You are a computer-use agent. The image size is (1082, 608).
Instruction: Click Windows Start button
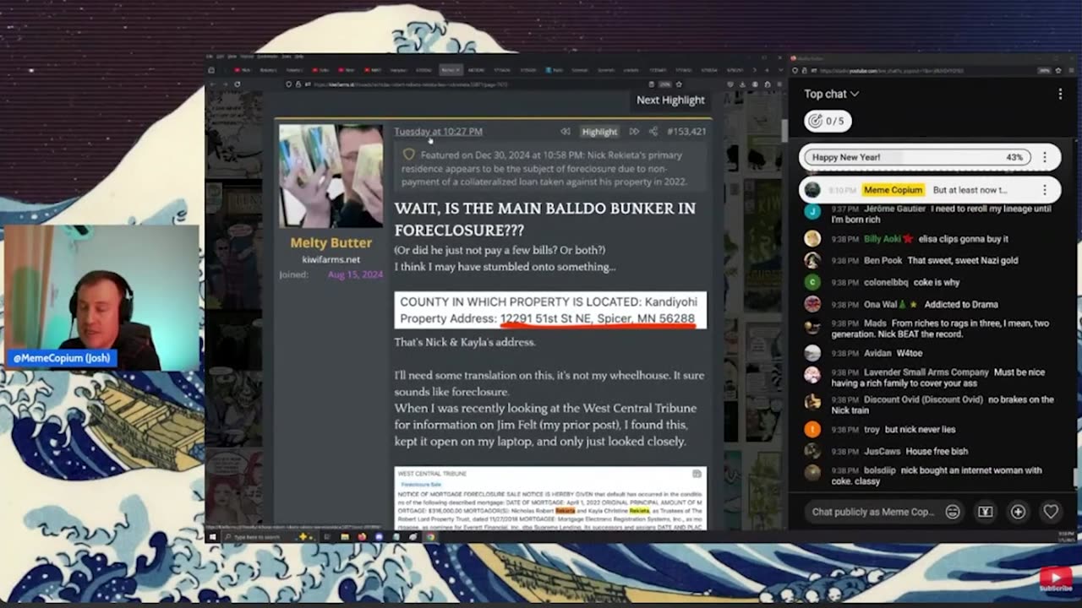[x=213, y=536]
